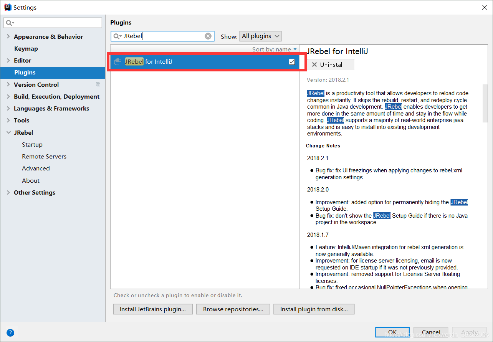Open the help question mark button

pyautogui.click(x=10, y=332)
